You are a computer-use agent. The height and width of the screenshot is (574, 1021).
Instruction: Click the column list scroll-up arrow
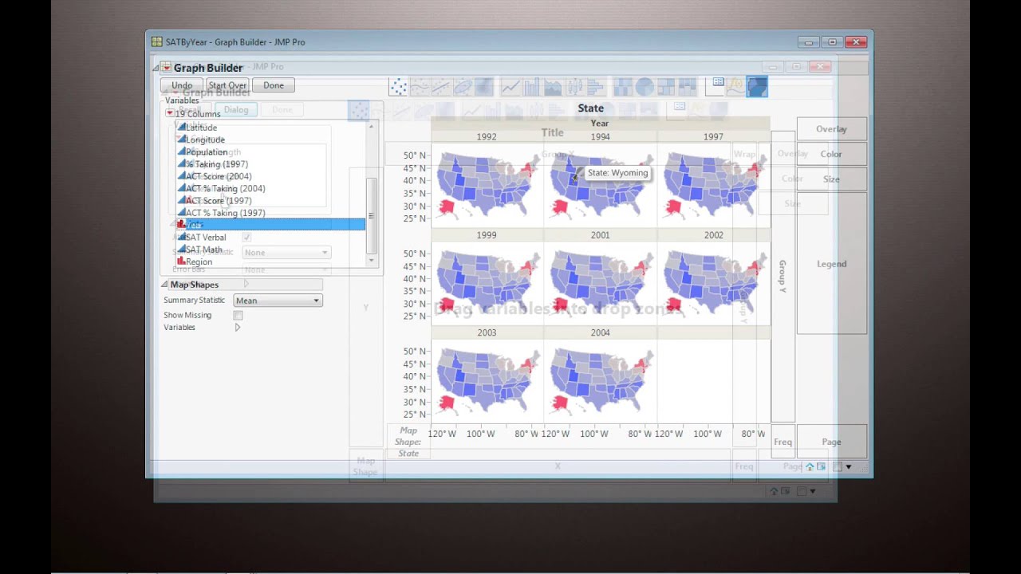(x=371, y=127)
